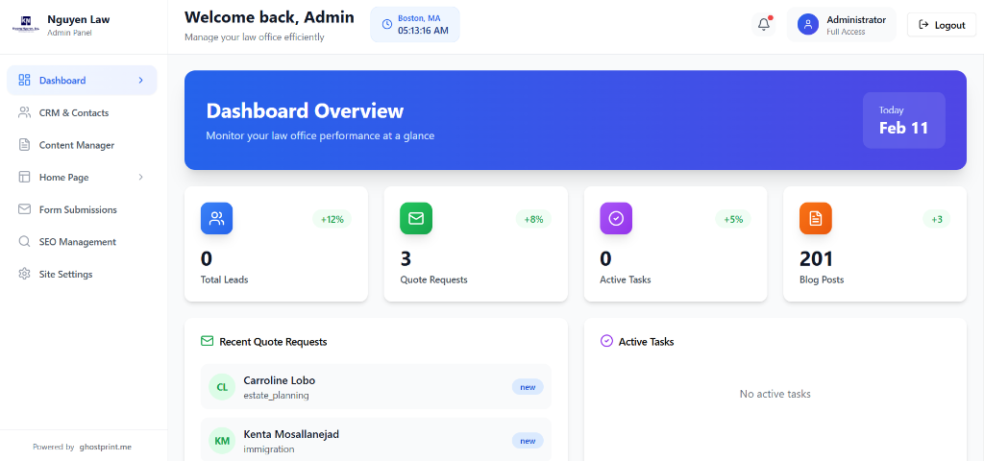The image size is (984, 461).
Task: Click the SEO Management magnifier icon
Action: tap(24, 241)
